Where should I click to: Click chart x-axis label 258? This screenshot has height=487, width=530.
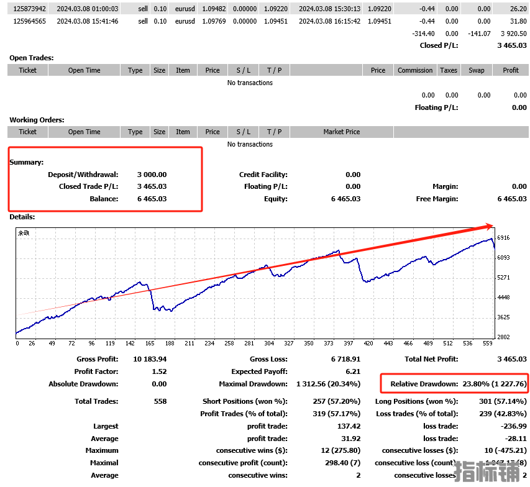coord(229,344)
